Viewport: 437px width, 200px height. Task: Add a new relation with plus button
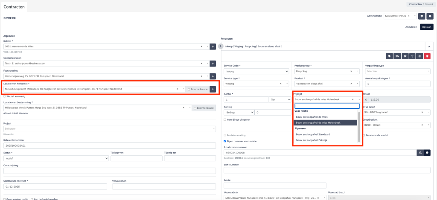[213, 46]
